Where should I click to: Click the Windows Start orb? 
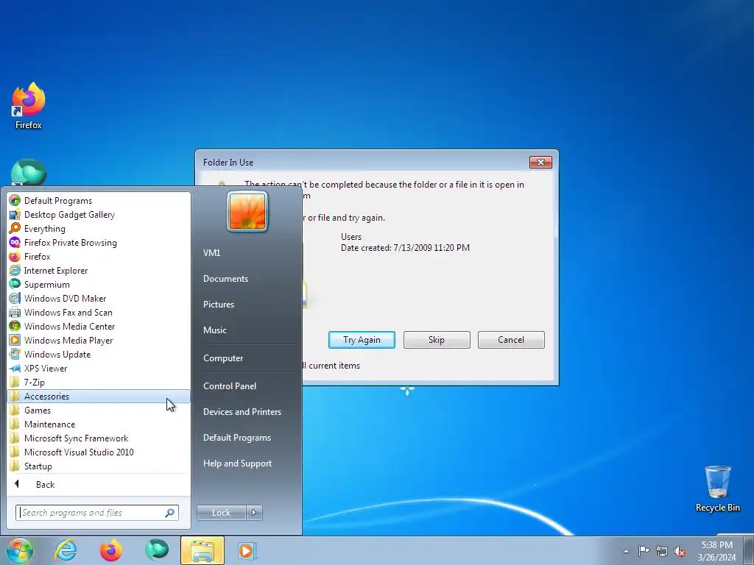pos(19,550)
